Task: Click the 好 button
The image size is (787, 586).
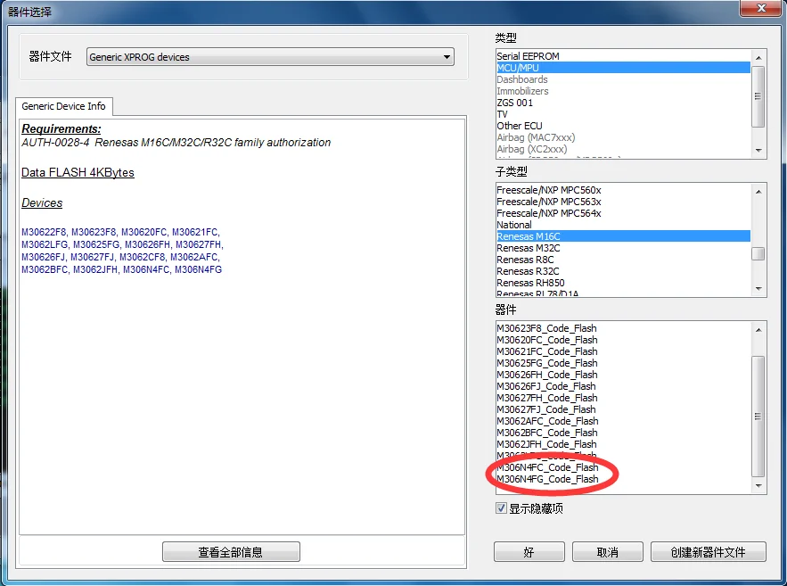Action: 529,552
